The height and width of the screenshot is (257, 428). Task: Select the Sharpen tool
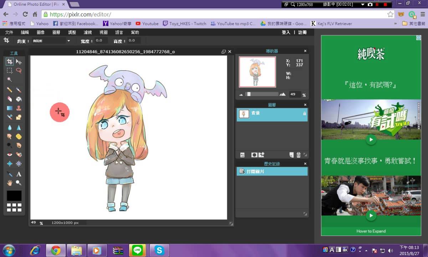pyautogui.click(x=19, y=127)
